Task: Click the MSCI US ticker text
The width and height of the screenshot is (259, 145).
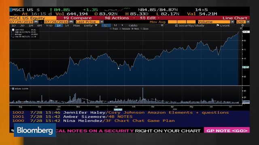Action: (x=23, y=10)
